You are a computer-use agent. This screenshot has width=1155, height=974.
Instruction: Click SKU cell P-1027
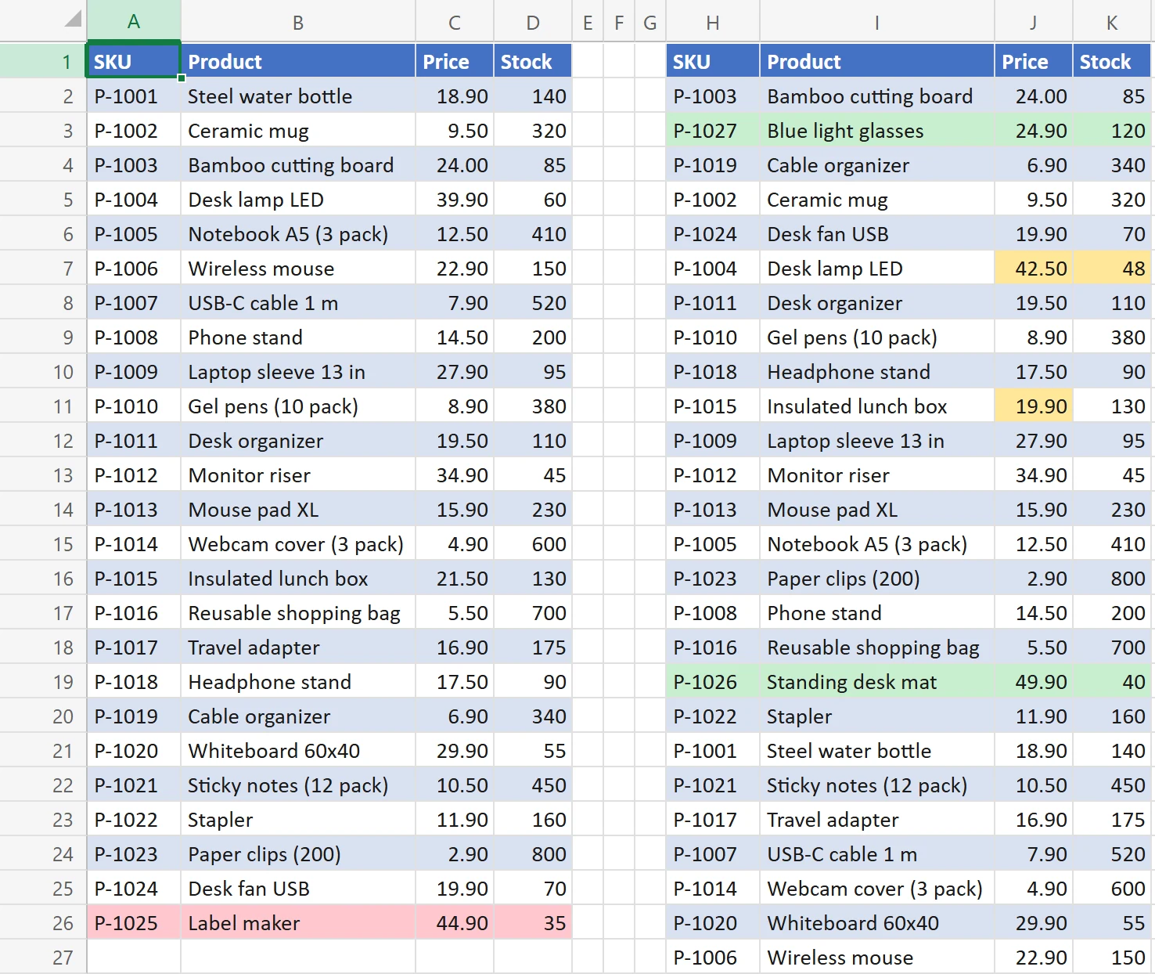713,131
